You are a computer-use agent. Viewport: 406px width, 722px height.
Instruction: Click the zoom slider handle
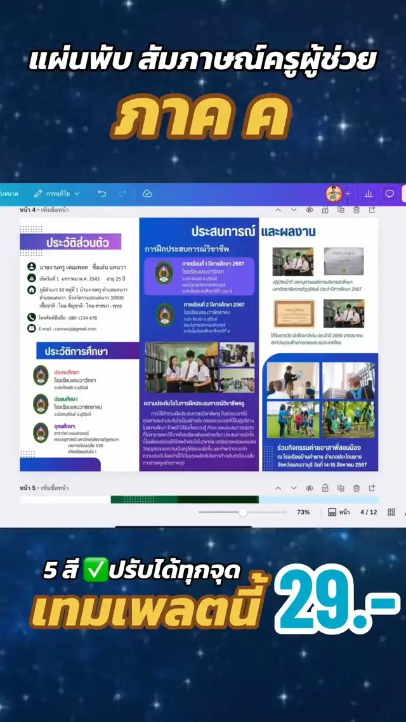pyautogui.click(x=242, y=512)
